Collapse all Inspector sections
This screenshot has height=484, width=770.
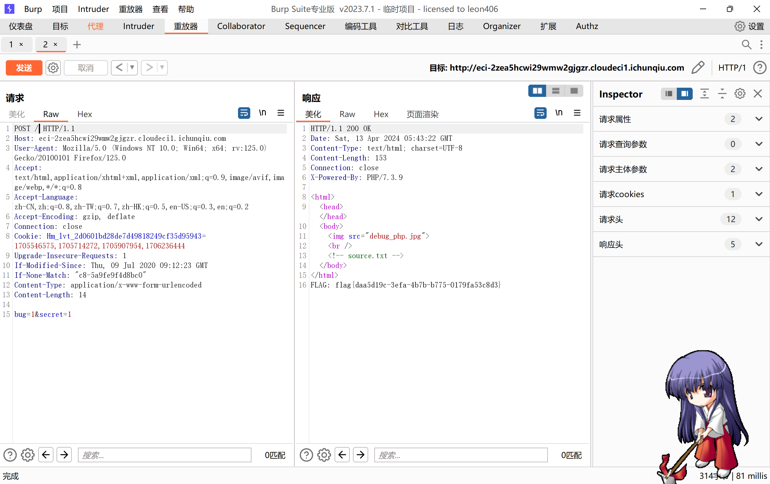(722, 94)
